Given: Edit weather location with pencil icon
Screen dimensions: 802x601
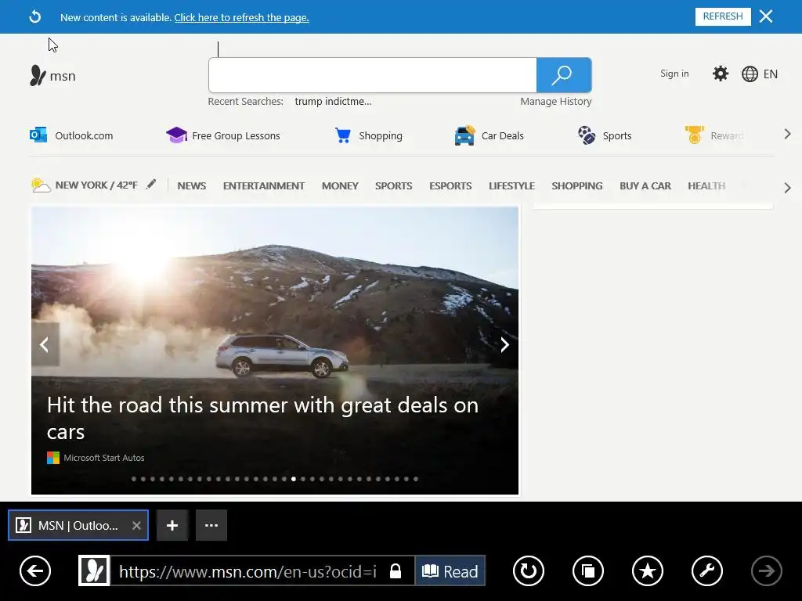Looking at the screenshot, I should click(151, 184).
